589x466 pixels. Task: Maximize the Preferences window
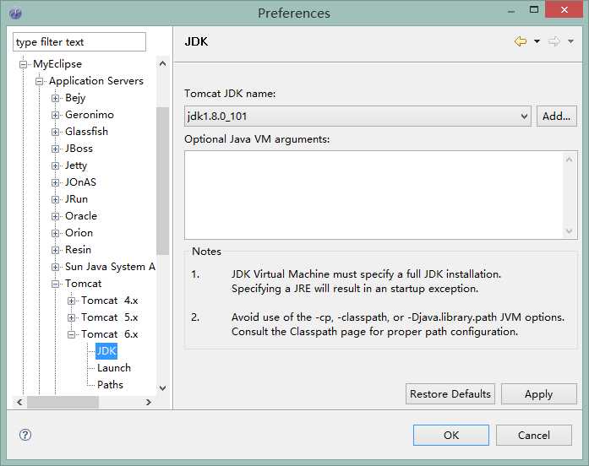[x=534, y=10]
